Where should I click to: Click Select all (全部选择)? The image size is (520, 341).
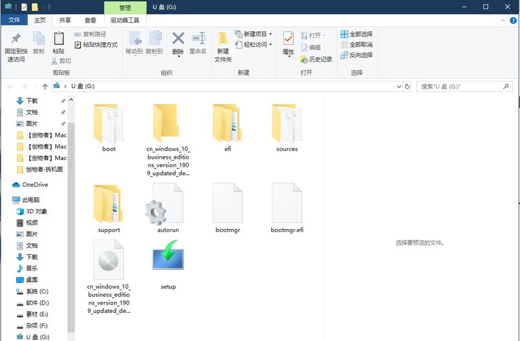pos(356,34)
